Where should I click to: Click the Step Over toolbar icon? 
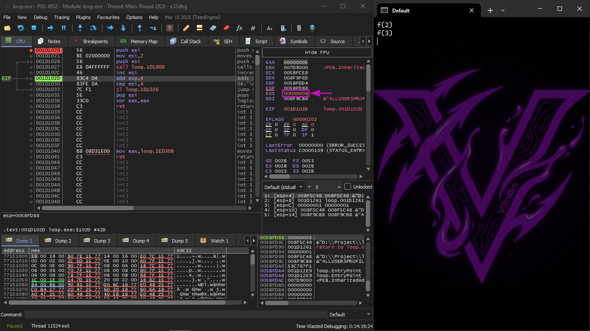coord(93,28)
